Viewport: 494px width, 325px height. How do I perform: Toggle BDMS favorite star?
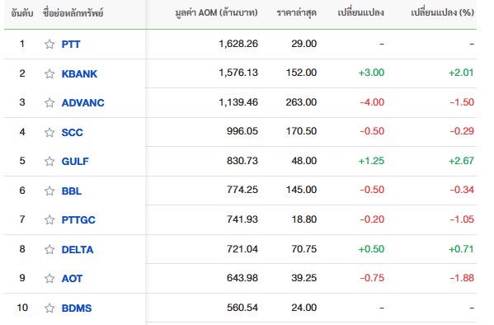(x=49, y=308)
